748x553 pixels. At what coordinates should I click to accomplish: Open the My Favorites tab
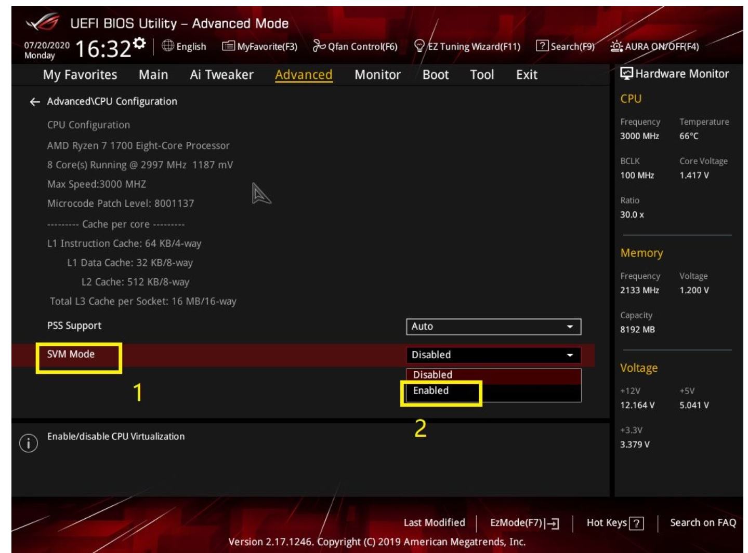(x=80, y=75)
